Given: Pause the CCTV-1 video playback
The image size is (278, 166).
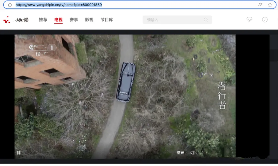Looking at the screenshot, I should (19, 153).
